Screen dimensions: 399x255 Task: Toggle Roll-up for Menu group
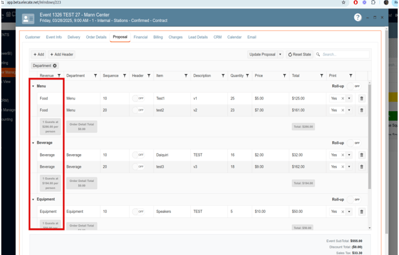354,86
